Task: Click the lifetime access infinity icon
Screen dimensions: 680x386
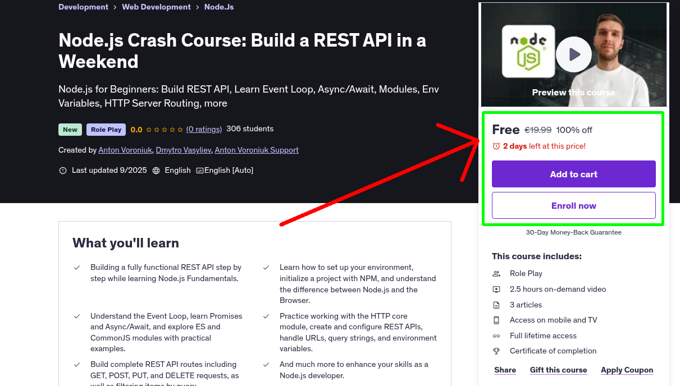Action: click(496, 336)
